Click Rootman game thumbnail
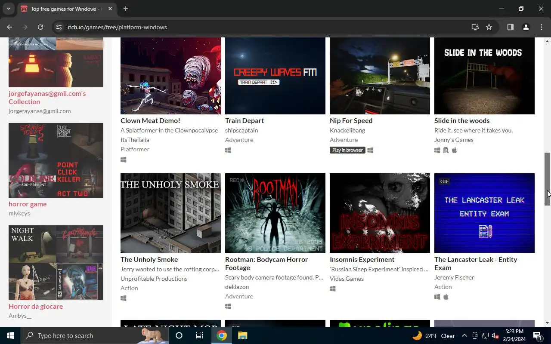Image resolution: width=551 pixels, height=344 pixels. pos(275,213)
